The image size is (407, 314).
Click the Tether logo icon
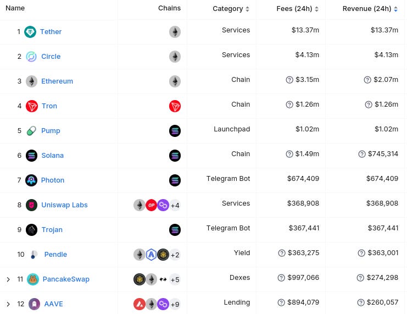tap(30, 32)
